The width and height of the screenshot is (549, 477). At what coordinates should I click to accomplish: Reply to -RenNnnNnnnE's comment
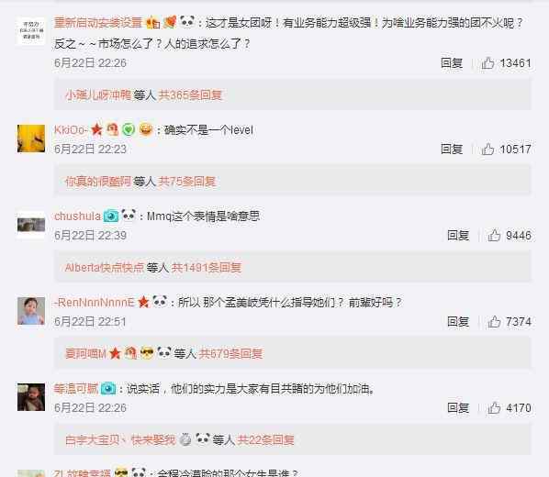click(x=457, y=322)
